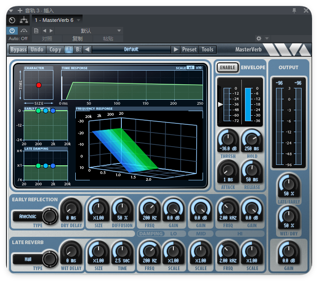
Task: Click the early MID GAIN knob
Action: [201, 209]
